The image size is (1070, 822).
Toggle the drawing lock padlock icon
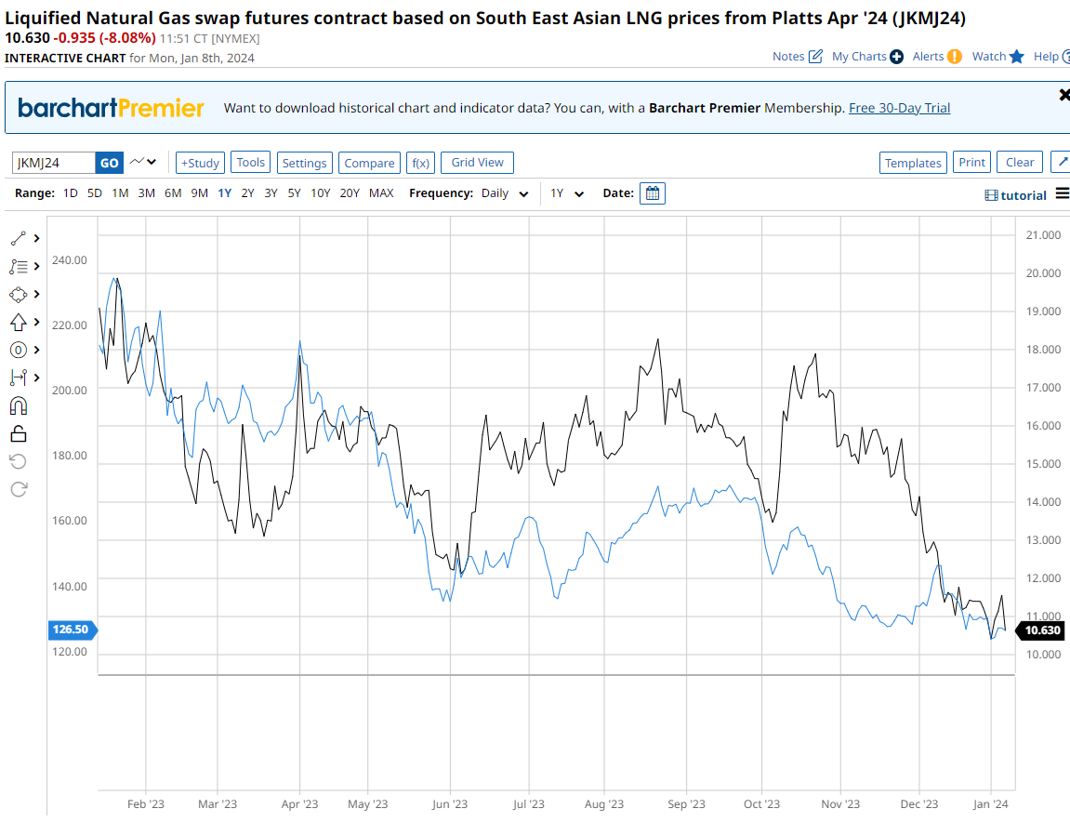click(x=19, y=433)
